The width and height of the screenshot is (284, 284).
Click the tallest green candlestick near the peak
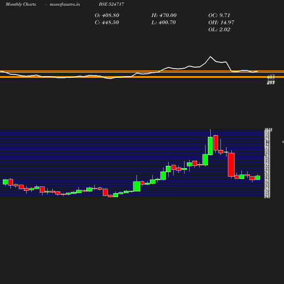click(210, 146)
